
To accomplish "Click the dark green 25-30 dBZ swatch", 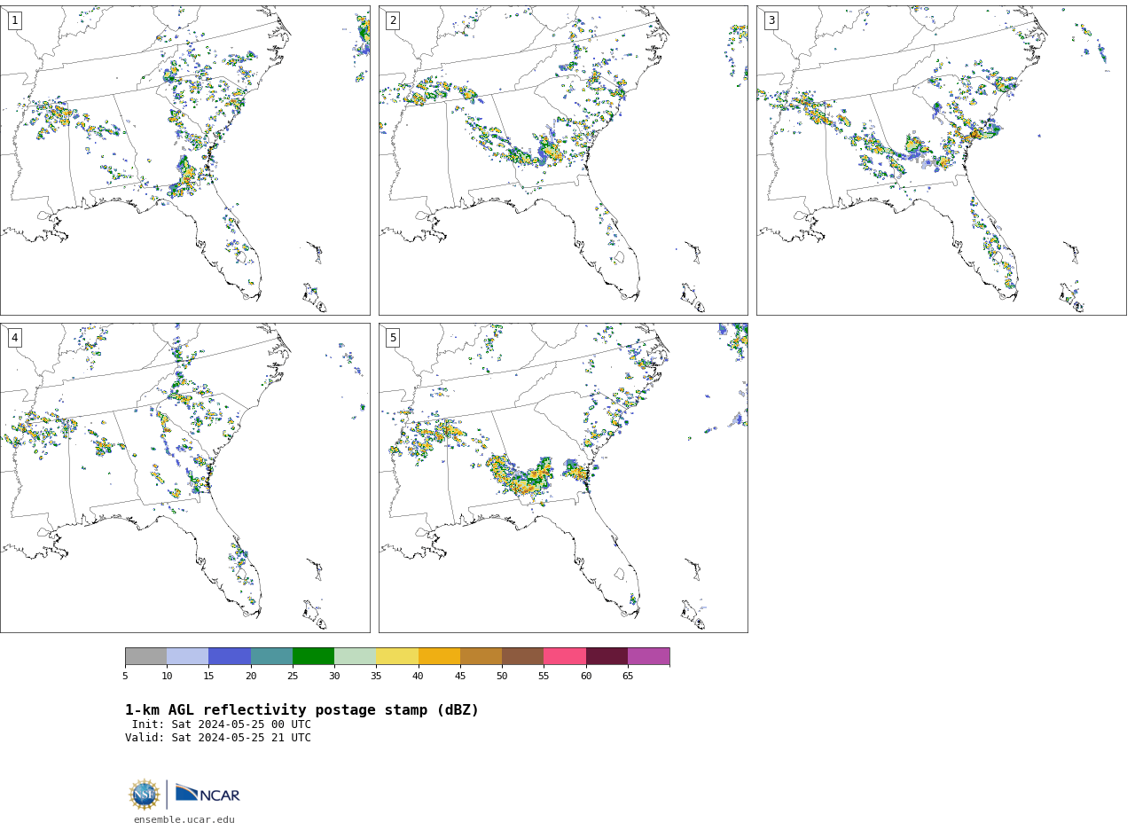I will coord(313,656).
